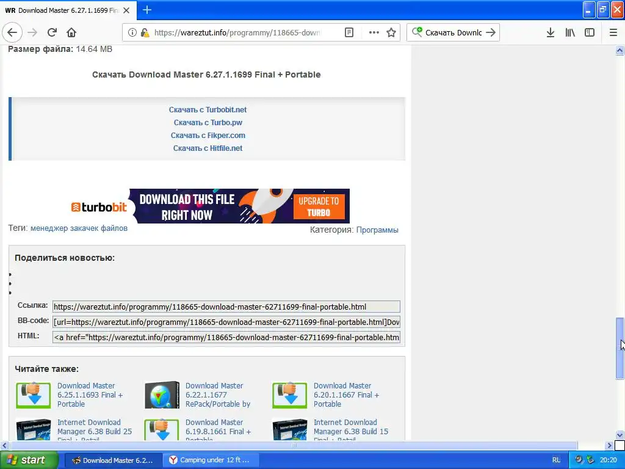Click the address bar URL
The width and height of the screenshot is (625, 469).
tap(237, 33)
